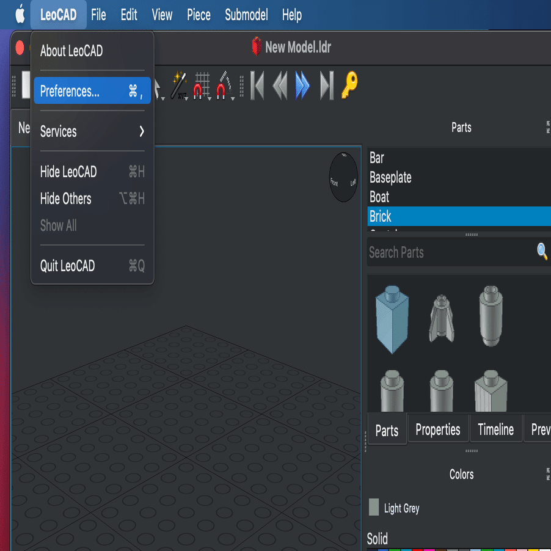
Task: Expand the Services submenu
Action: 92,131
